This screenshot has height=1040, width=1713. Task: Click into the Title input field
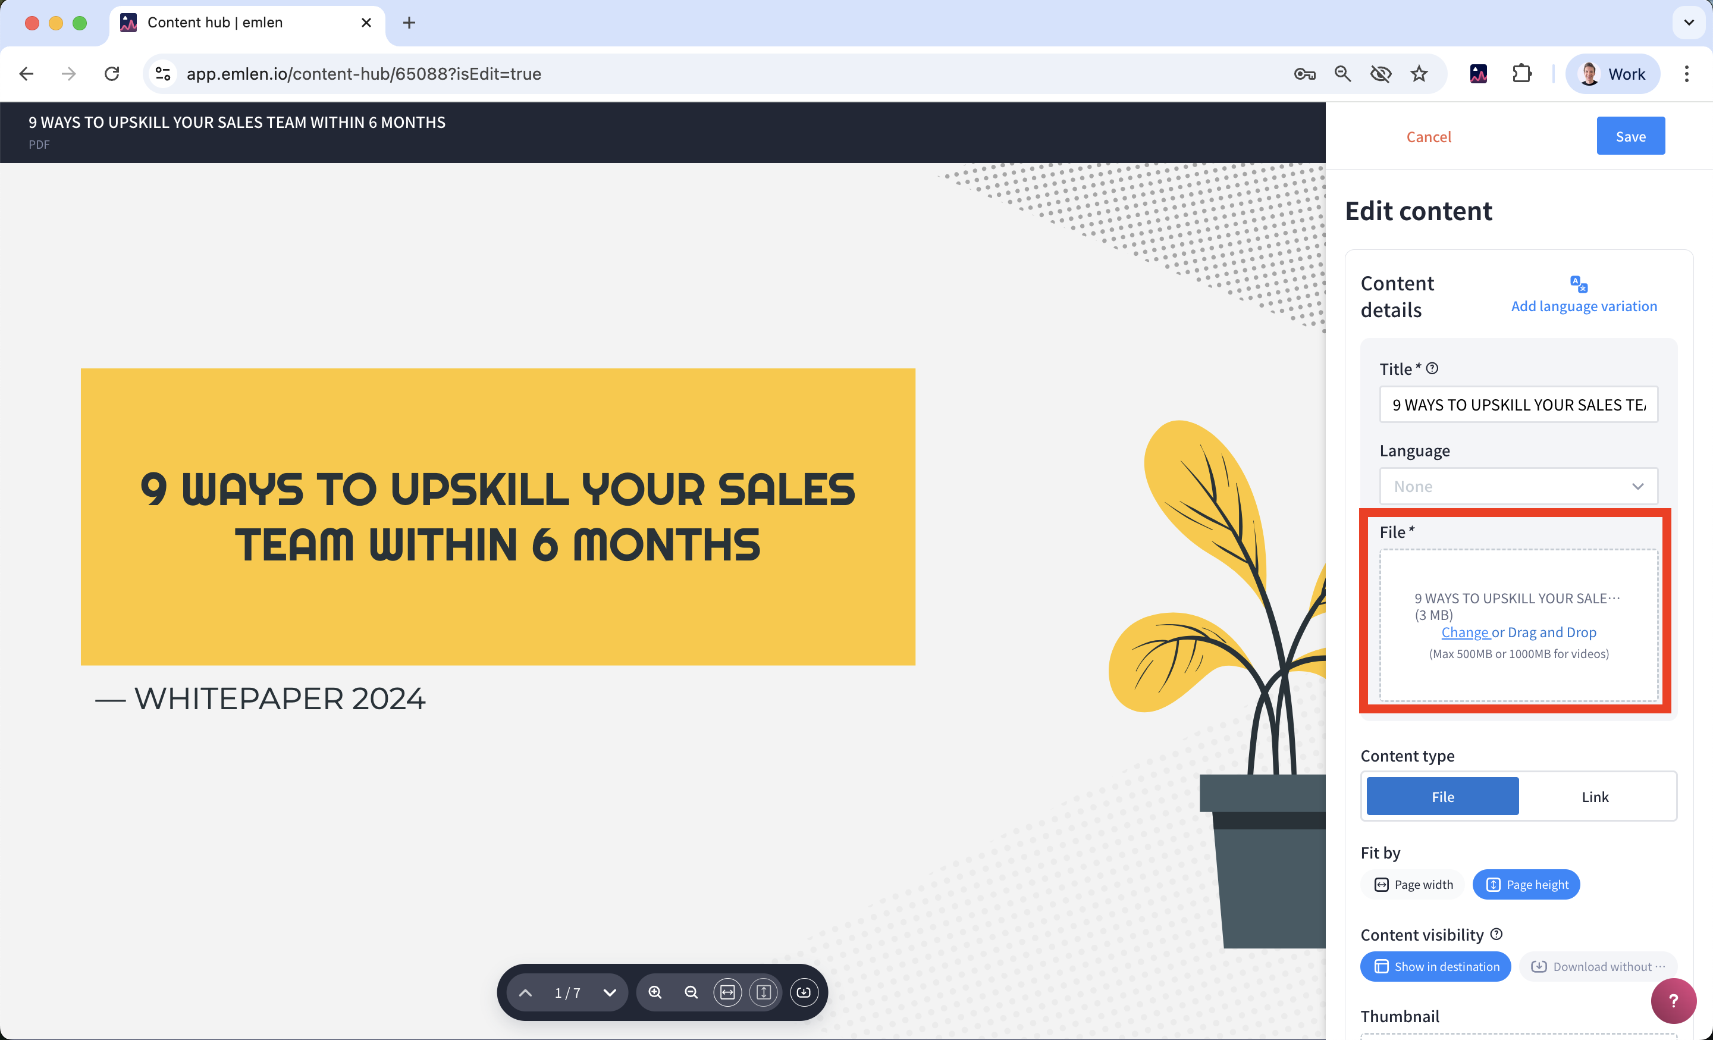pos(1519,405)
